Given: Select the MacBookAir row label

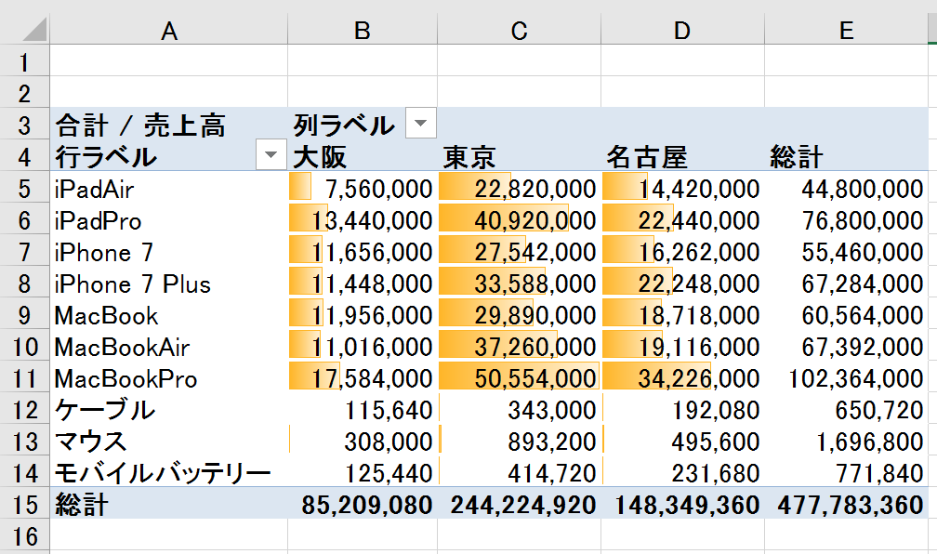Looking at the screenshot, I should point(169,346).
